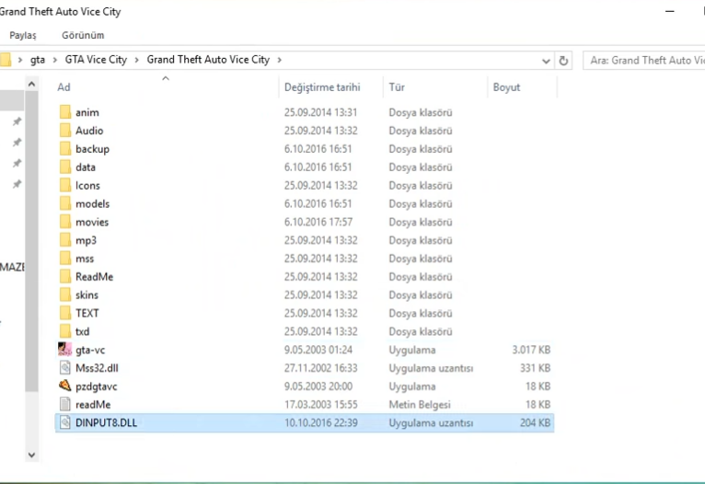Sort by the Tür column header

397,87
